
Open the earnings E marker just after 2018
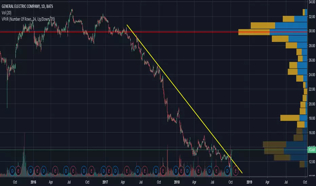(181, 171)
